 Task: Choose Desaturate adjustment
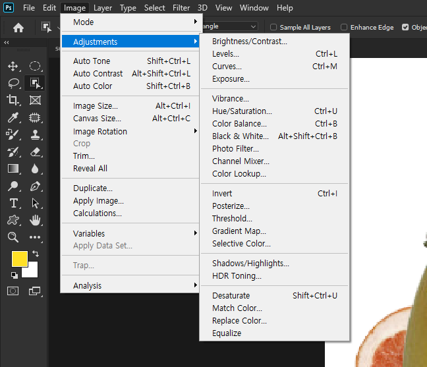[x=275, y=295]
